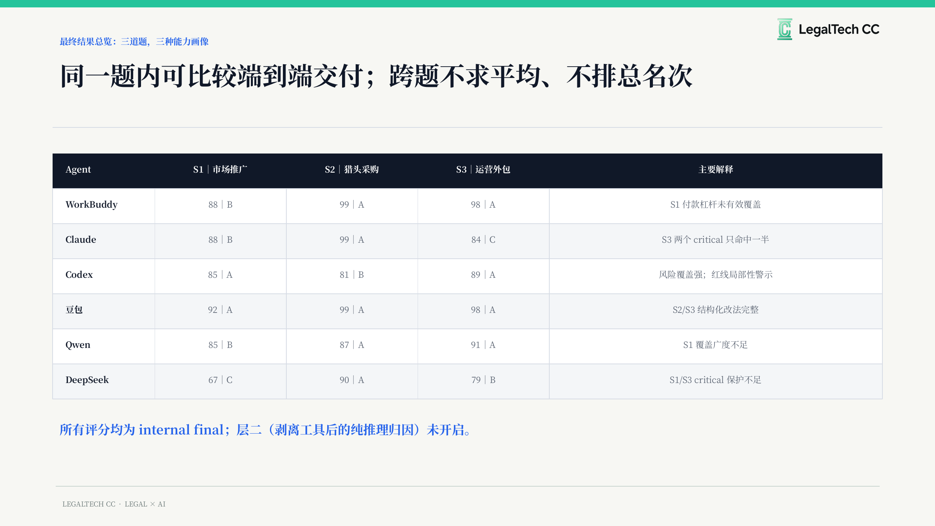Click Codex's S1 score 85 | A
This screenshot has height=526, width=935.
point(220,275)
